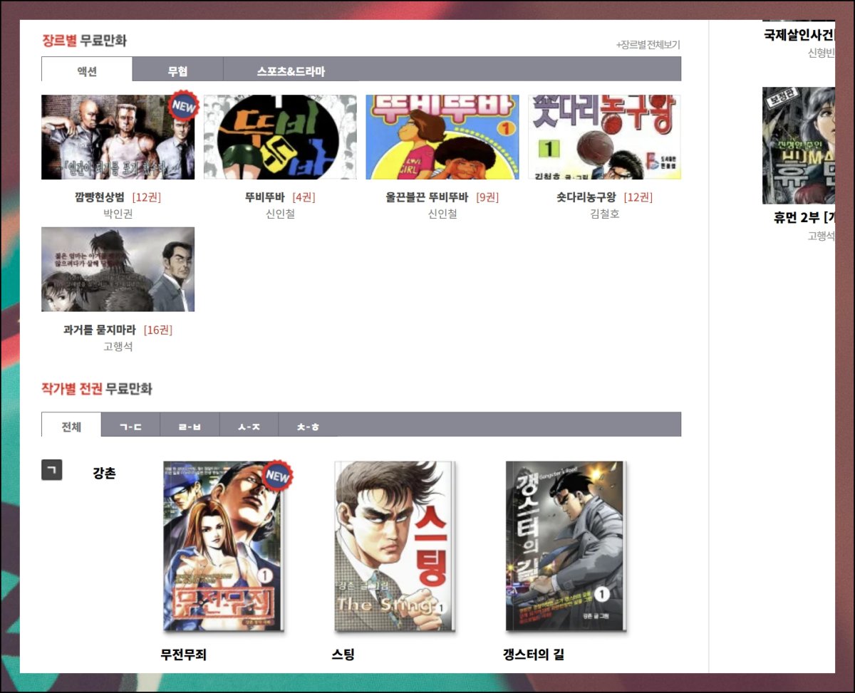Switch to the ㄹ-ㅂ author tab
This screenshot has height=693, width=855.
[x=190, y=425]
